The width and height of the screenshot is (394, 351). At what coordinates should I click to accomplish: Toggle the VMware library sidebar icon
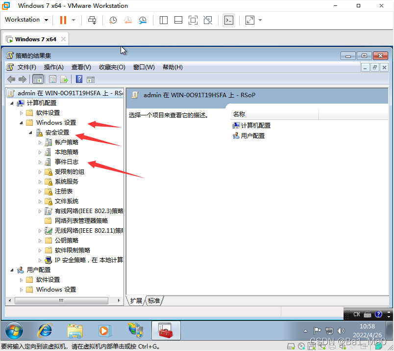click(164, 20)
